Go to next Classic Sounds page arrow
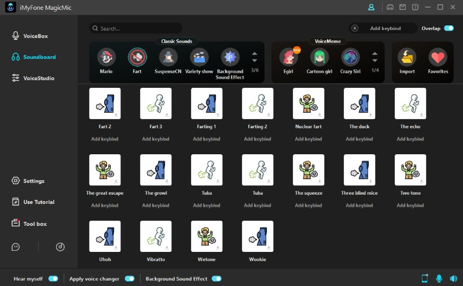Image resolution: width=463 pixels, height=286 pixels. (x=254, y=61)
